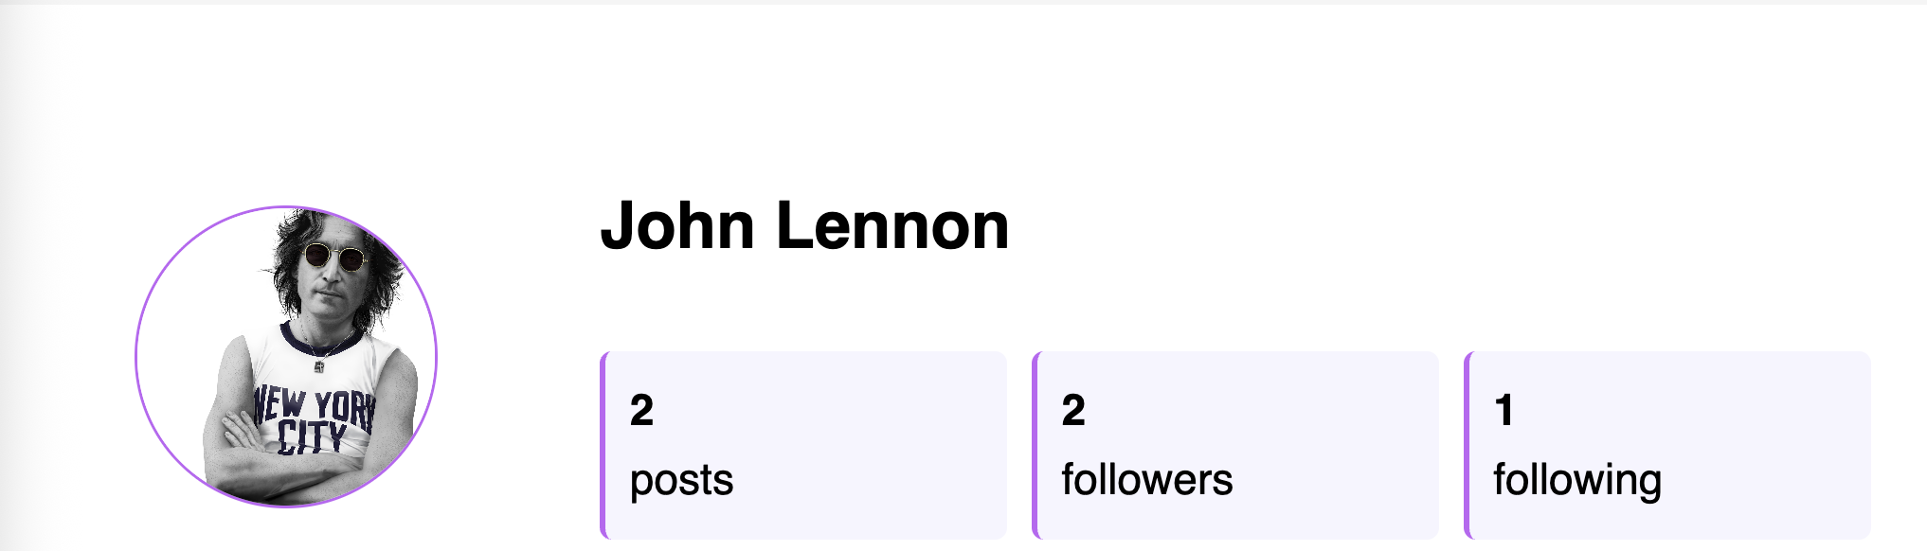Click the "followers" label text

tap(1146, 480)
